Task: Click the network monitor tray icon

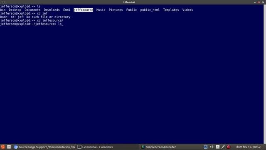Action: point(217,147)
